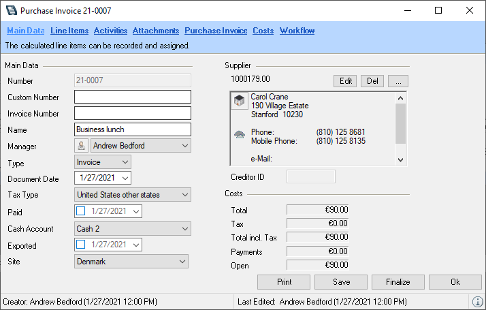Switch to the Line Items tab
Image resolution: width=486 pixels, height=310 pixels.
click(x=69, y=31)
